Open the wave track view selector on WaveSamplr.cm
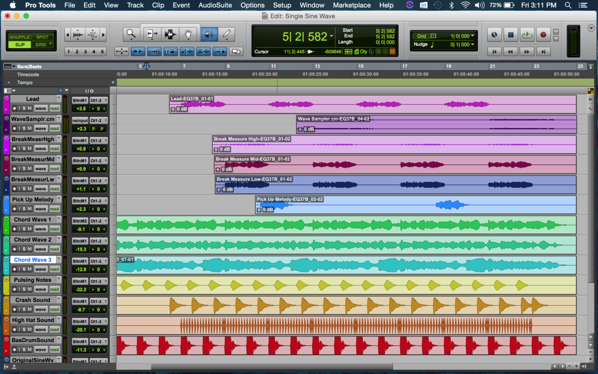Viewport: 598px width, 374px height. pyautogui.click(x=40, y=129)
